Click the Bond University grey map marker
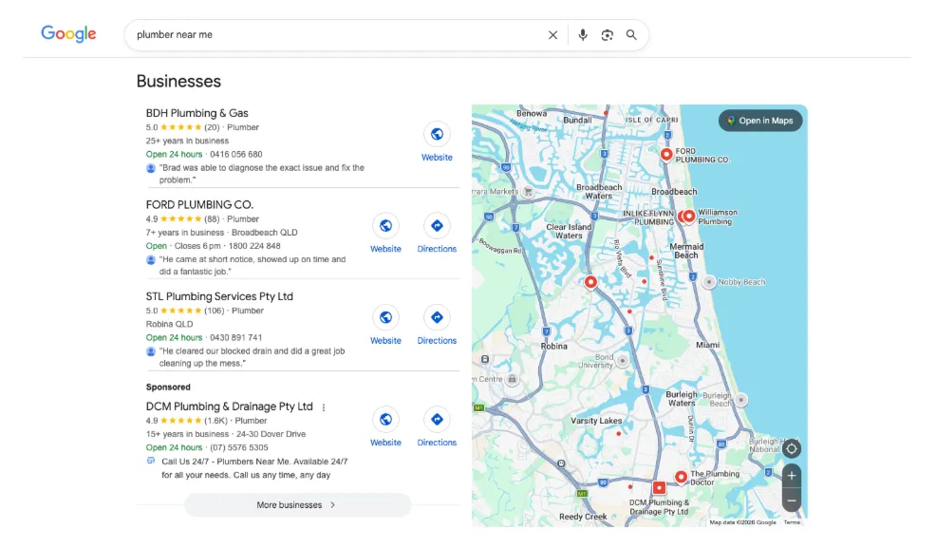The width and height of the screenshot is (936, 548). point(623,361)
